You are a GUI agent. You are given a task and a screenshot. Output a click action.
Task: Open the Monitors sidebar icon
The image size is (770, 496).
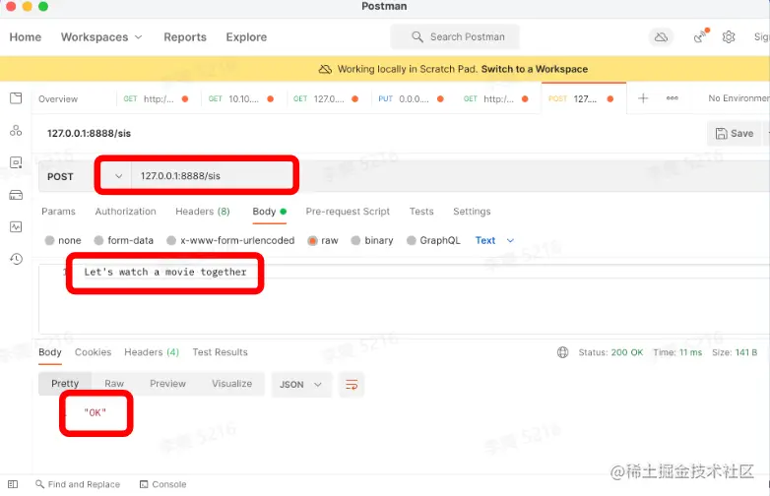(16, 226)
